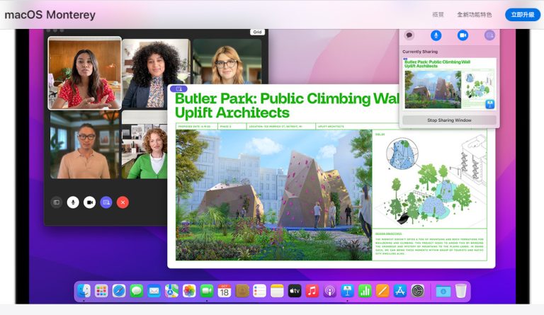Click the blue 立即升級 upgrade button

pyautogui.click(x=522, y=15)
